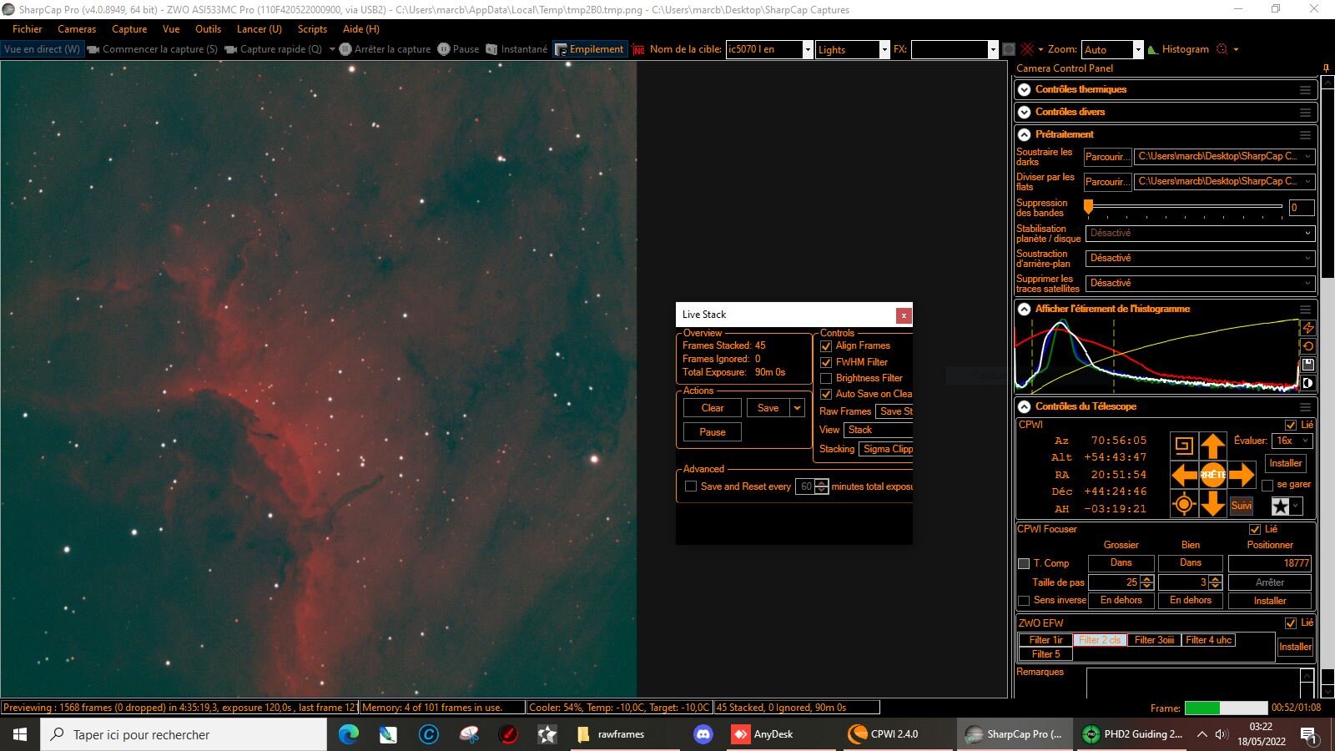Click the histogram stretch graph
This screenshot has width=1335, height=751.
pos(1156,355)
